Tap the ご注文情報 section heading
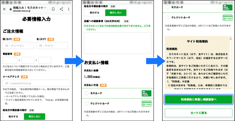This screenshot has height=121, width=235. (x=13, y=32)
